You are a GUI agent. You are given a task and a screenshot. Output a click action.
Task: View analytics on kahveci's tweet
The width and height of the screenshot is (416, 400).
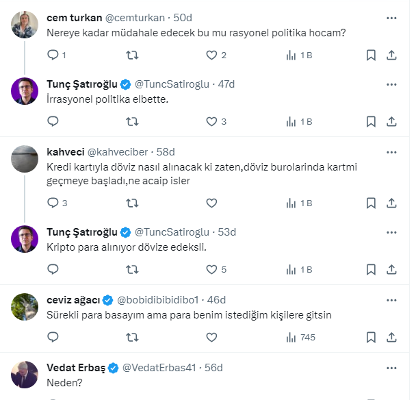[298, 203]
